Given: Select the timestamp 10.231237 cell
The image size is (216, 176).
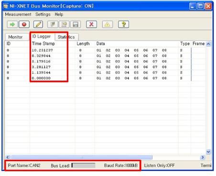Looking at the screenshot, I should (x=43, y=50).
